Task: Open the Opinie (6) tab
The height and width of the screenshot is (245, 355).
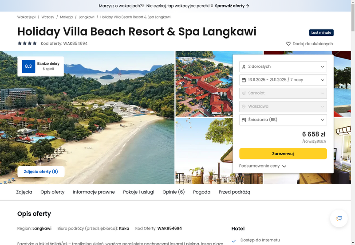Action: (174, 192)
